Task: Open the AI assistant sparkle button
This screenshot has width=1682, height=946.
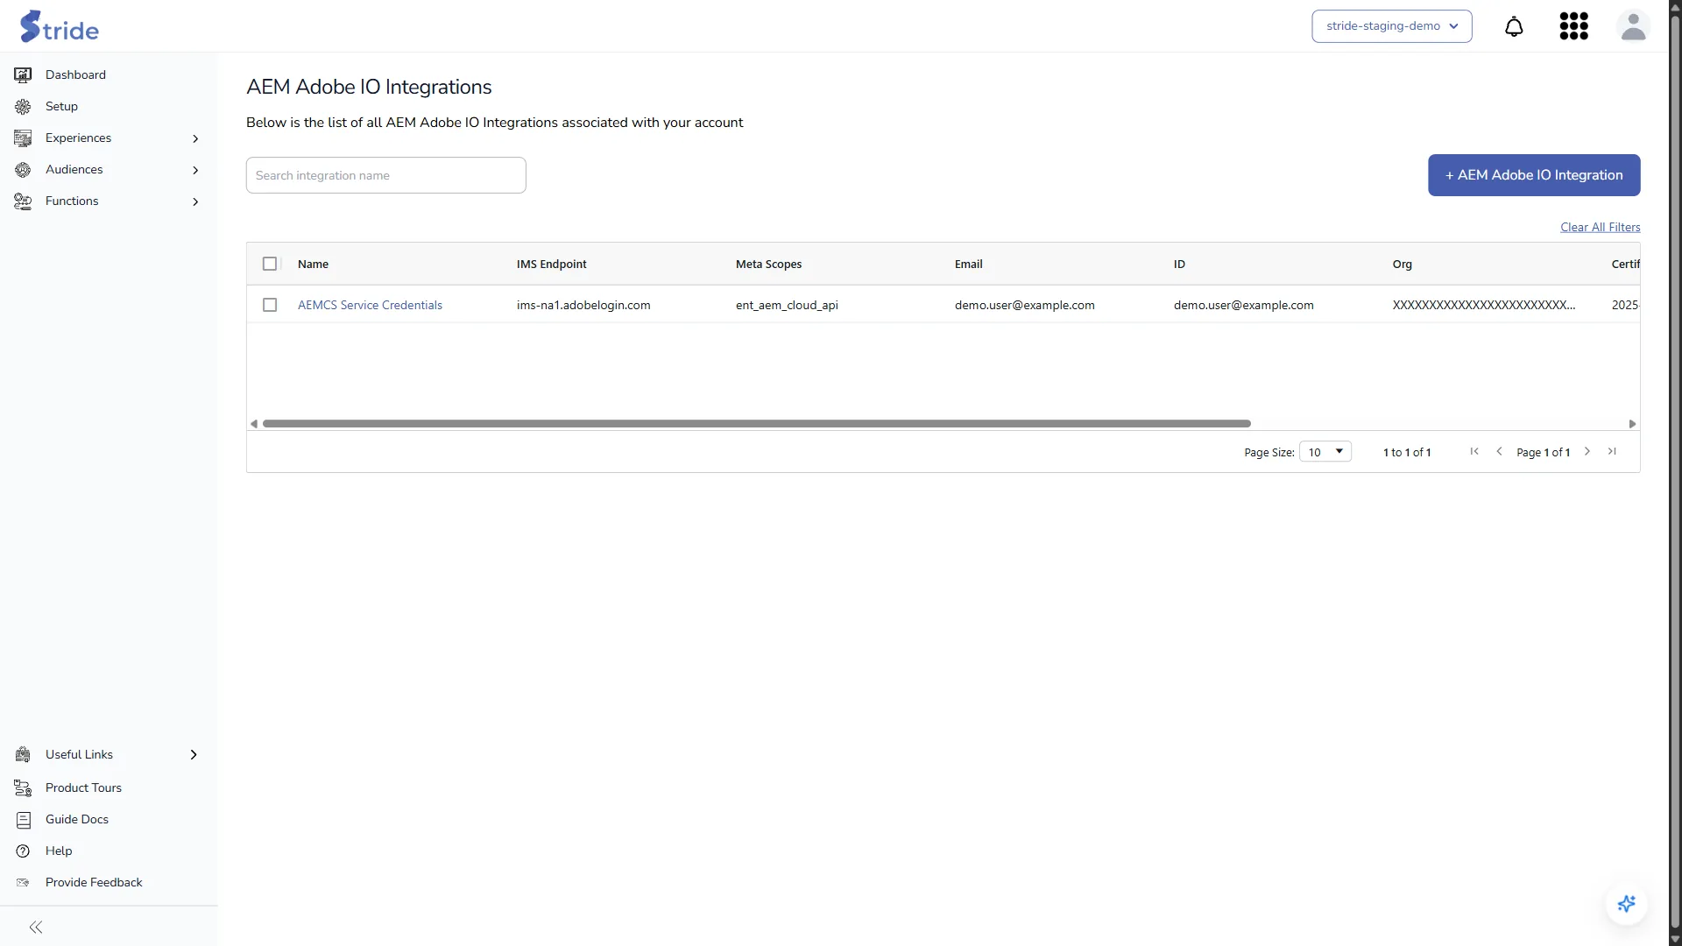Action: point(1627,904)
